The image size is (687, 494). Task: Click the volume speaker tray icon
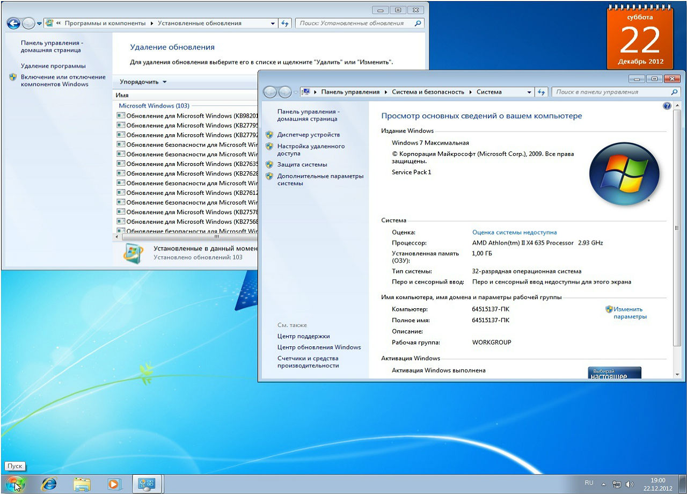pos(630,484)
